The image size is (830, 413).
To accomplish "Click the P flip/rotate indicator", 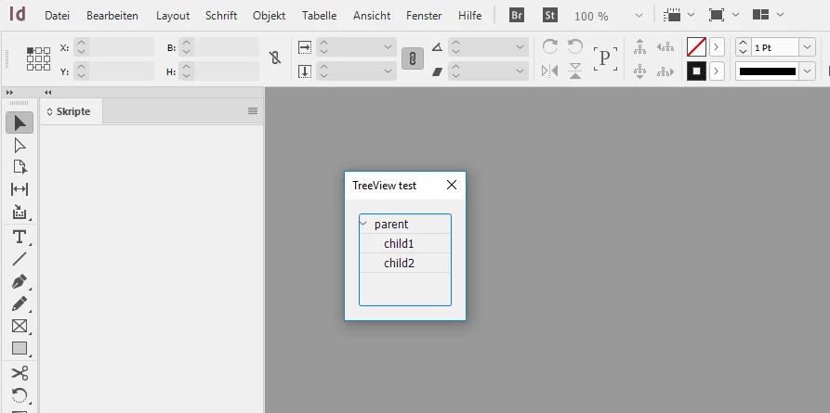I will point(605,58).
